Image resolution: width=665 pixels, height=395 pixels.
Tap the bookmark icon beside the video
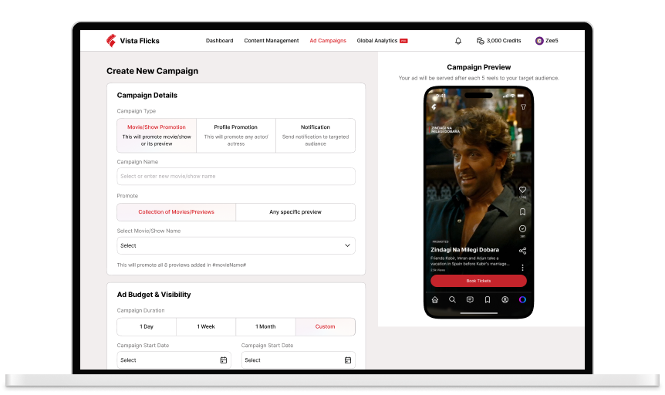tap(522, 211)
